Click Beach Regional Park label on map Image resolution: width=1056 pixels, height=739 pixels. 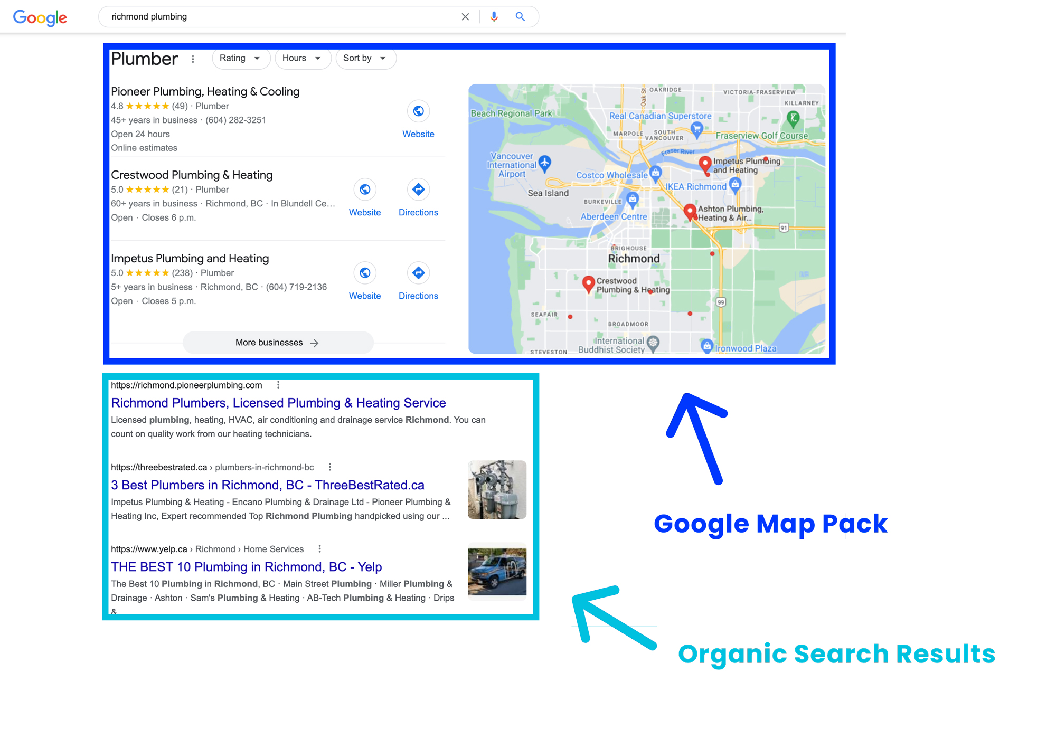tap(511, 113)
